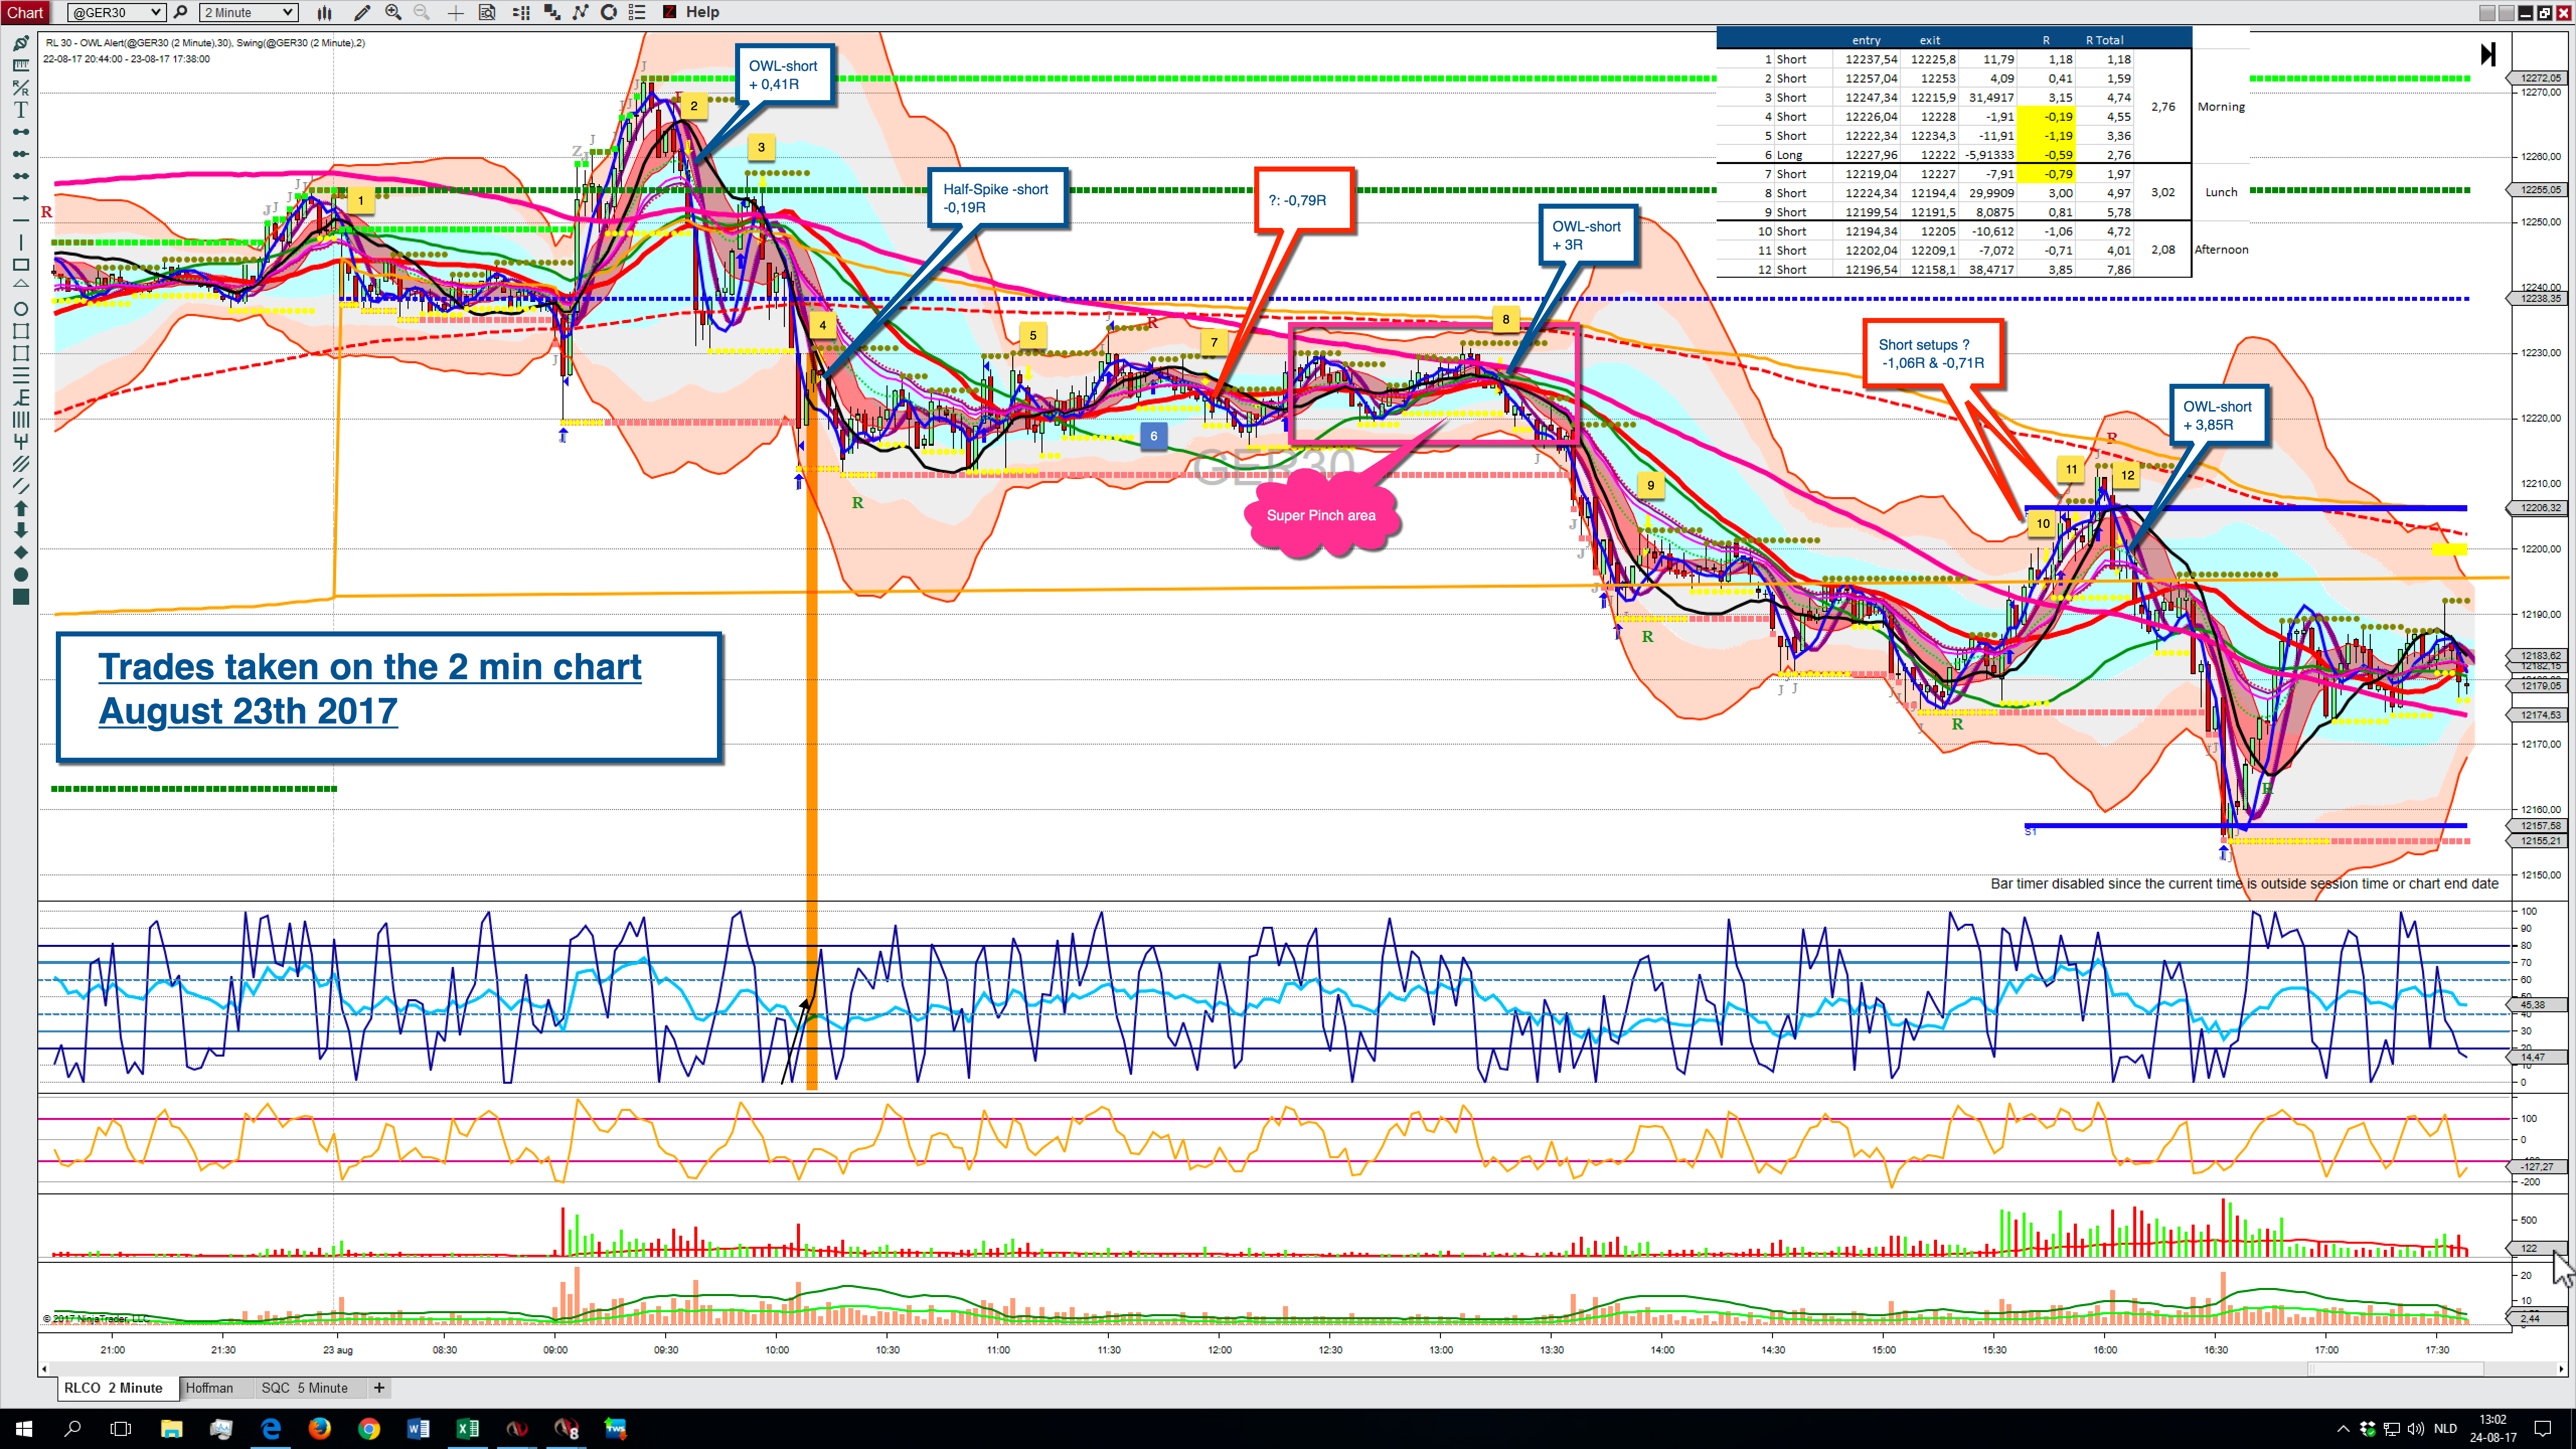Viewport: 2576px width, 1449px height.
Task: Click the instrument search magnifier icon
Action: click(181, 12)
